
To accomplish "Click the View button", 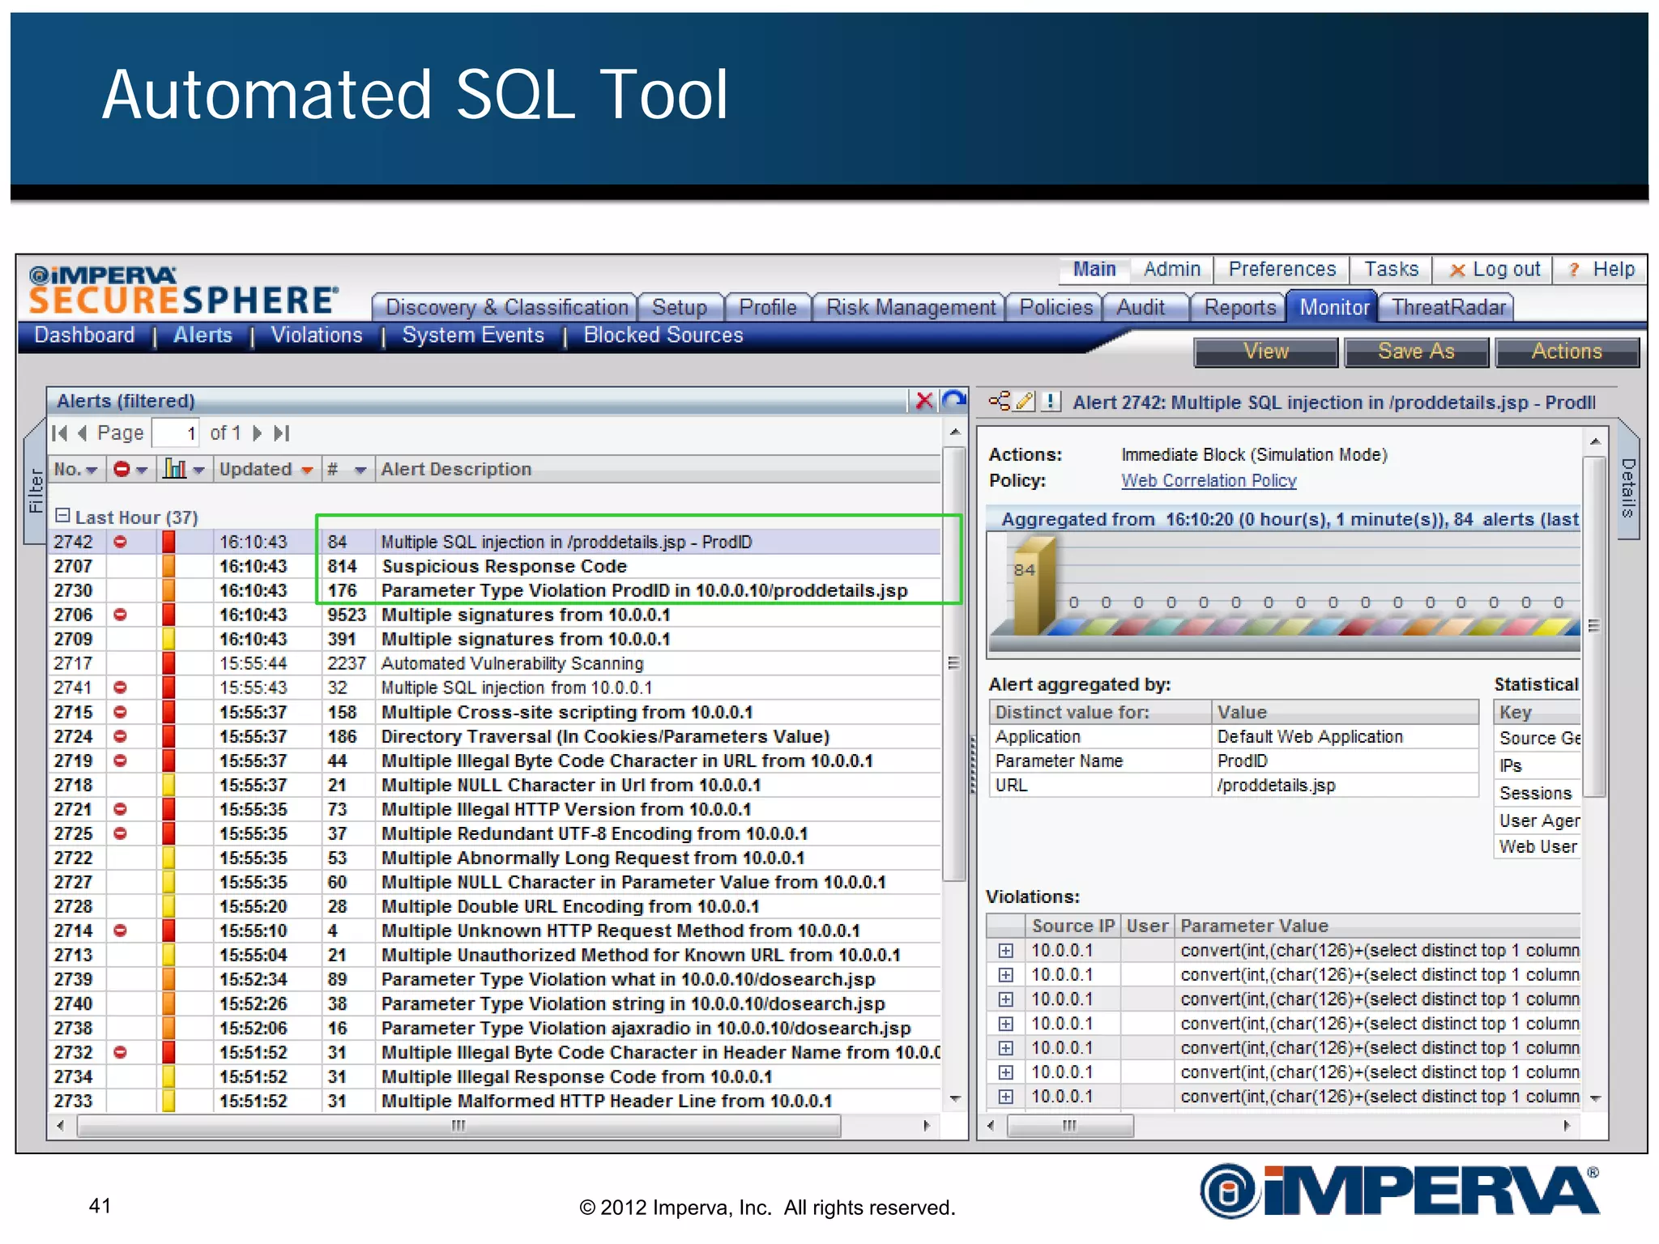I will 1266,351.
